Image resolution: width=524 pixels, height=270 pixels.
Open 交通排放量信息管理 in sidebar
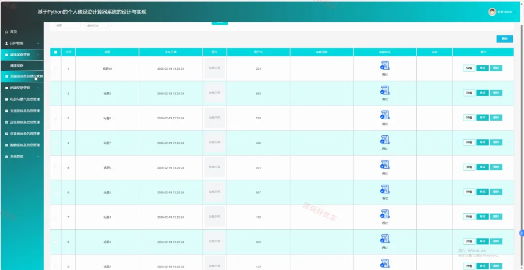[22, 111]
